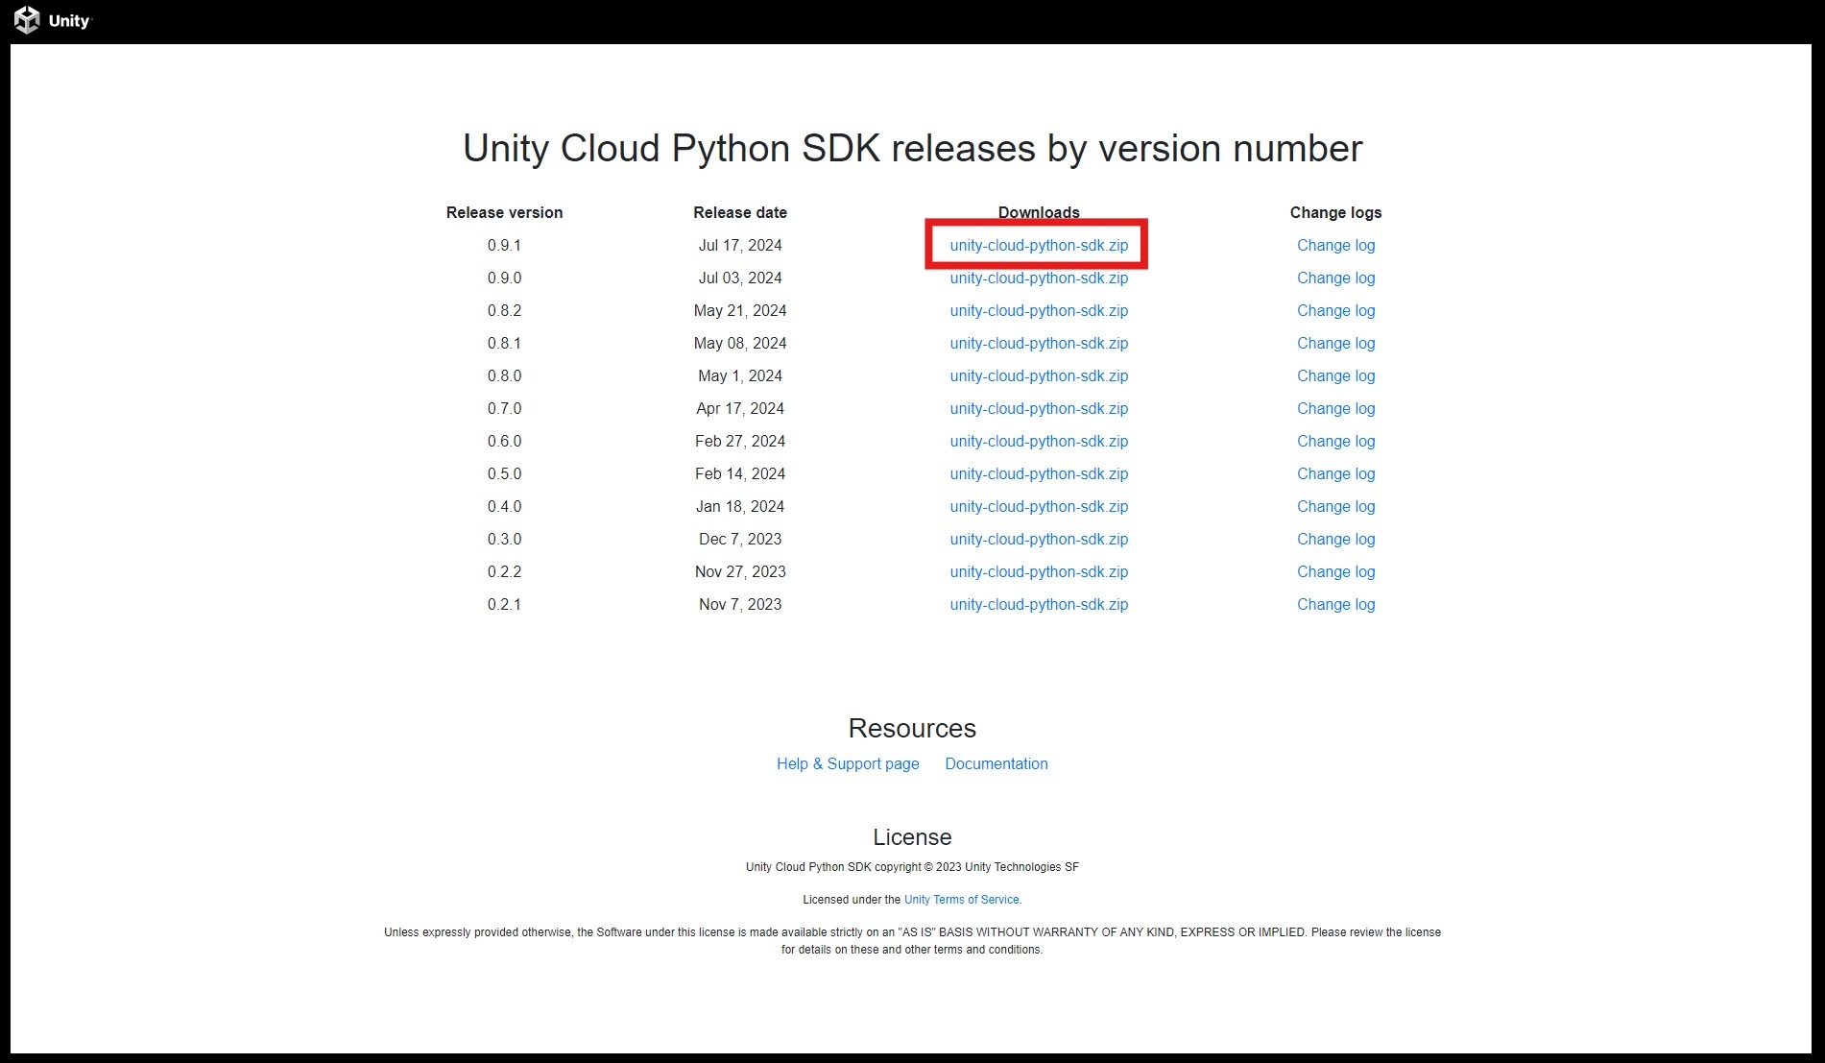This screenshot has width=1825, height=1063.
Task: Open Change log for May 1, 2024 release
Action: (x=1335, y=375)
